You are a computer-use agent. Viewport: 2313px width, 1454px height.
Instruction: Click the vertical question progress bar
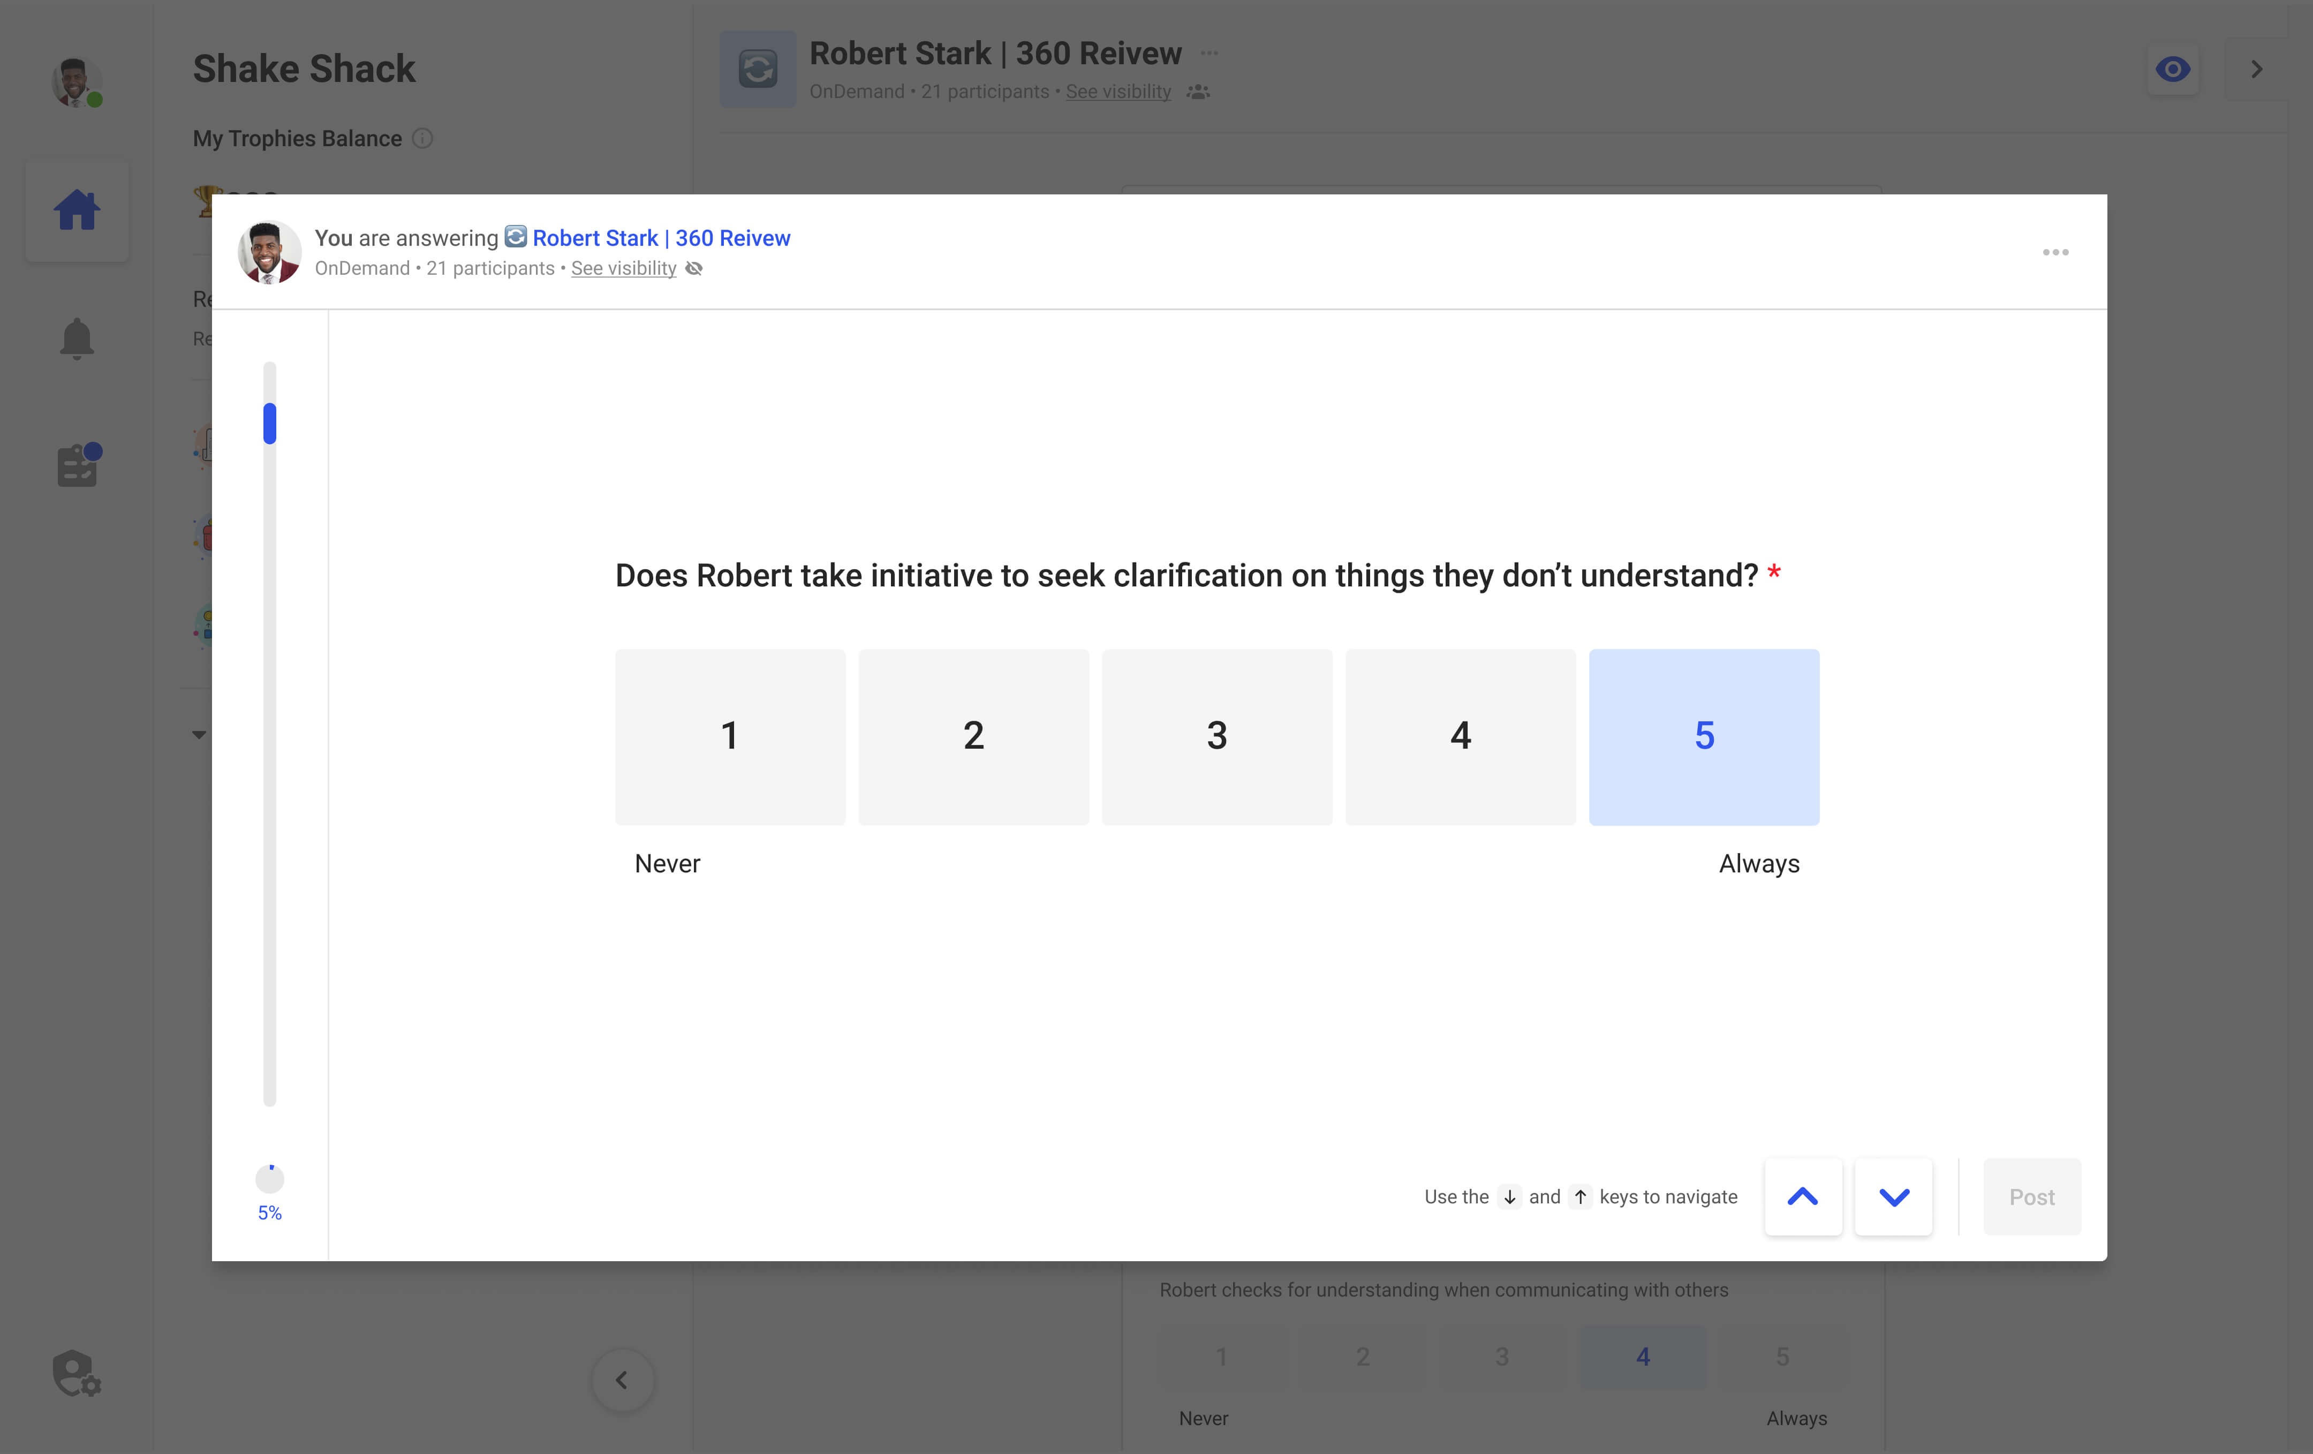coord(270,733)
